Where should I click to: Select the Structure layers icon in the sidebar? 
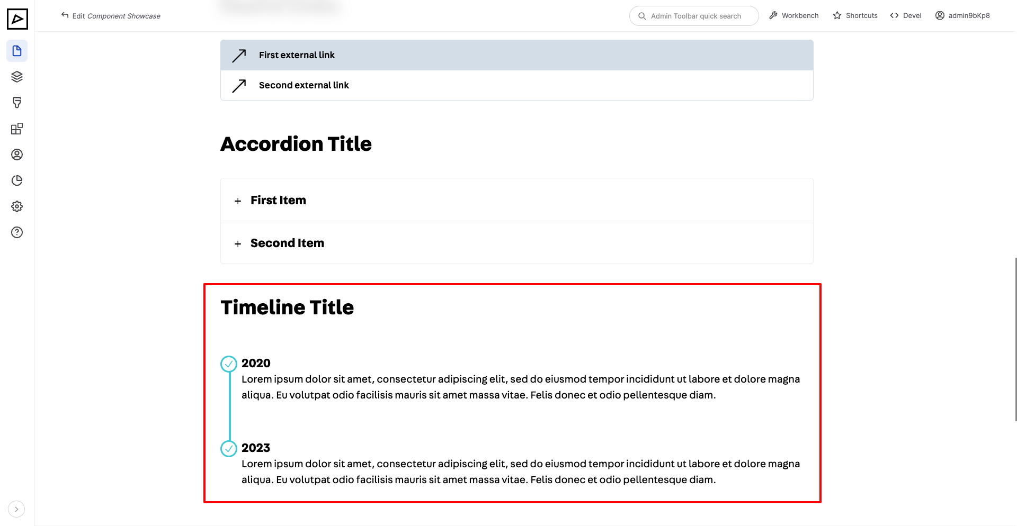[17, 76]
